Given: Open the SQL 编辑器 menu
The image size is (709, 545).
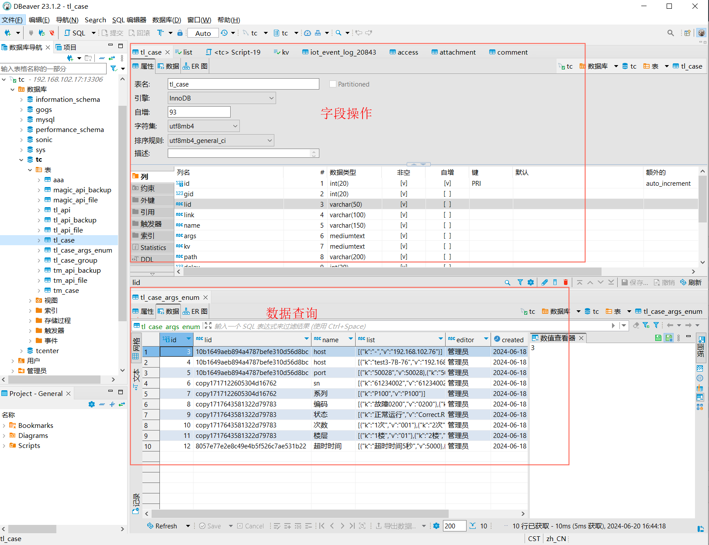Looking at the screenshot, I should [x=129, y=20].
